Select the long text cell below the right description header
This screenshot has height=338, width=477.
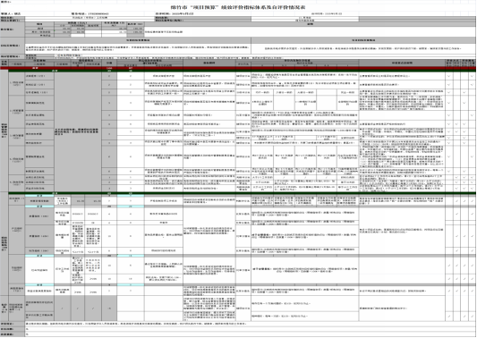click(363, 48)
